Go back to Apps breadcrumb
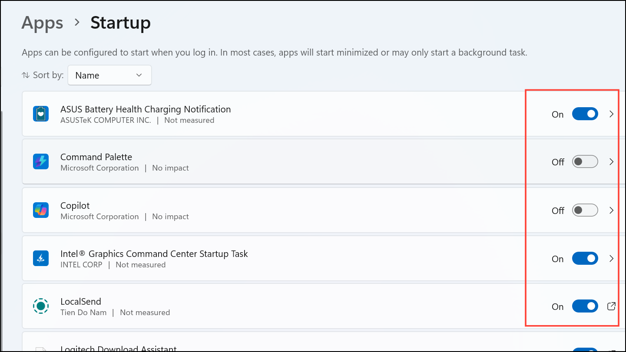626x352 pixels. [x=42, y=23]
